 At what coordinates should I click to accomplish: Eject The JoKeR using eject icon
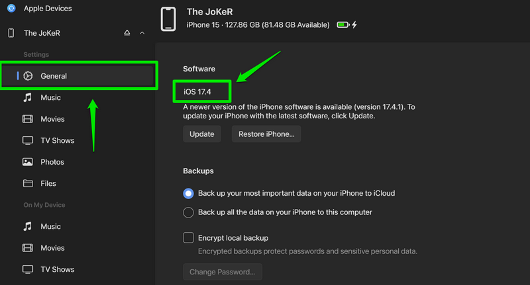[x=127, y=33]
